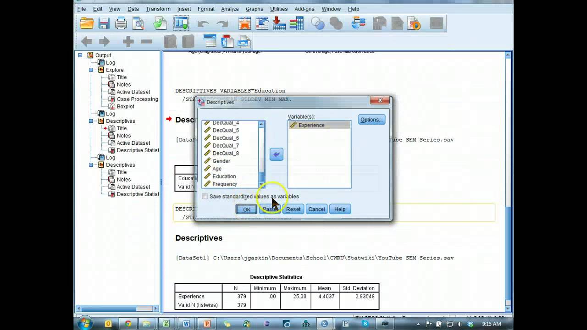Viewport: 587px width, 330px height.
Task: Click the Insert Text toolbar icon
Action: [244, 41]
